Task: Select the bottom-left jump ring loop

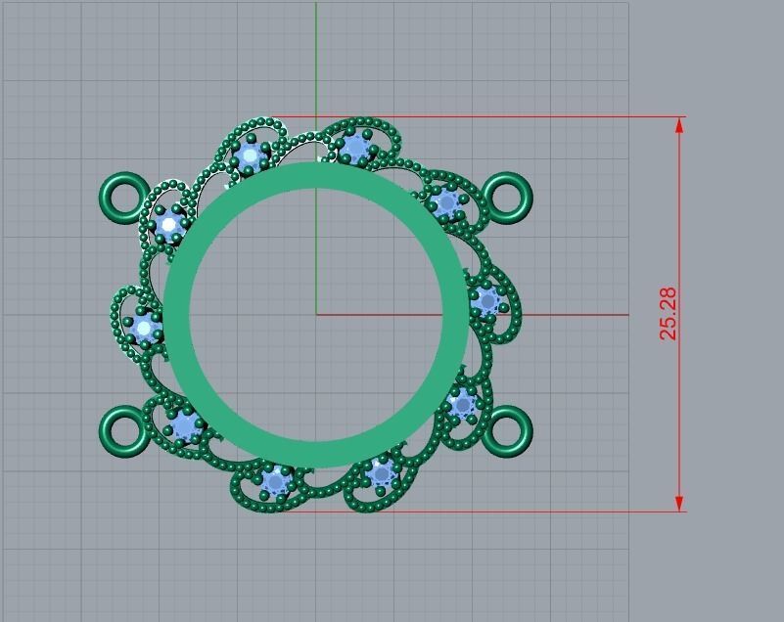Action: [x=124, y=431]
